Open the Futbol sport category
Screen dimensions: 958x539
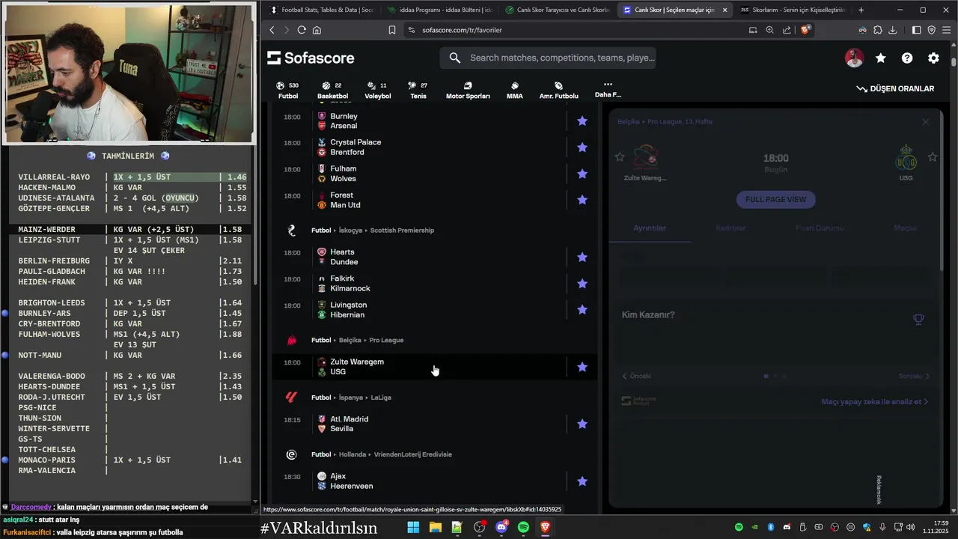point(287,91)
